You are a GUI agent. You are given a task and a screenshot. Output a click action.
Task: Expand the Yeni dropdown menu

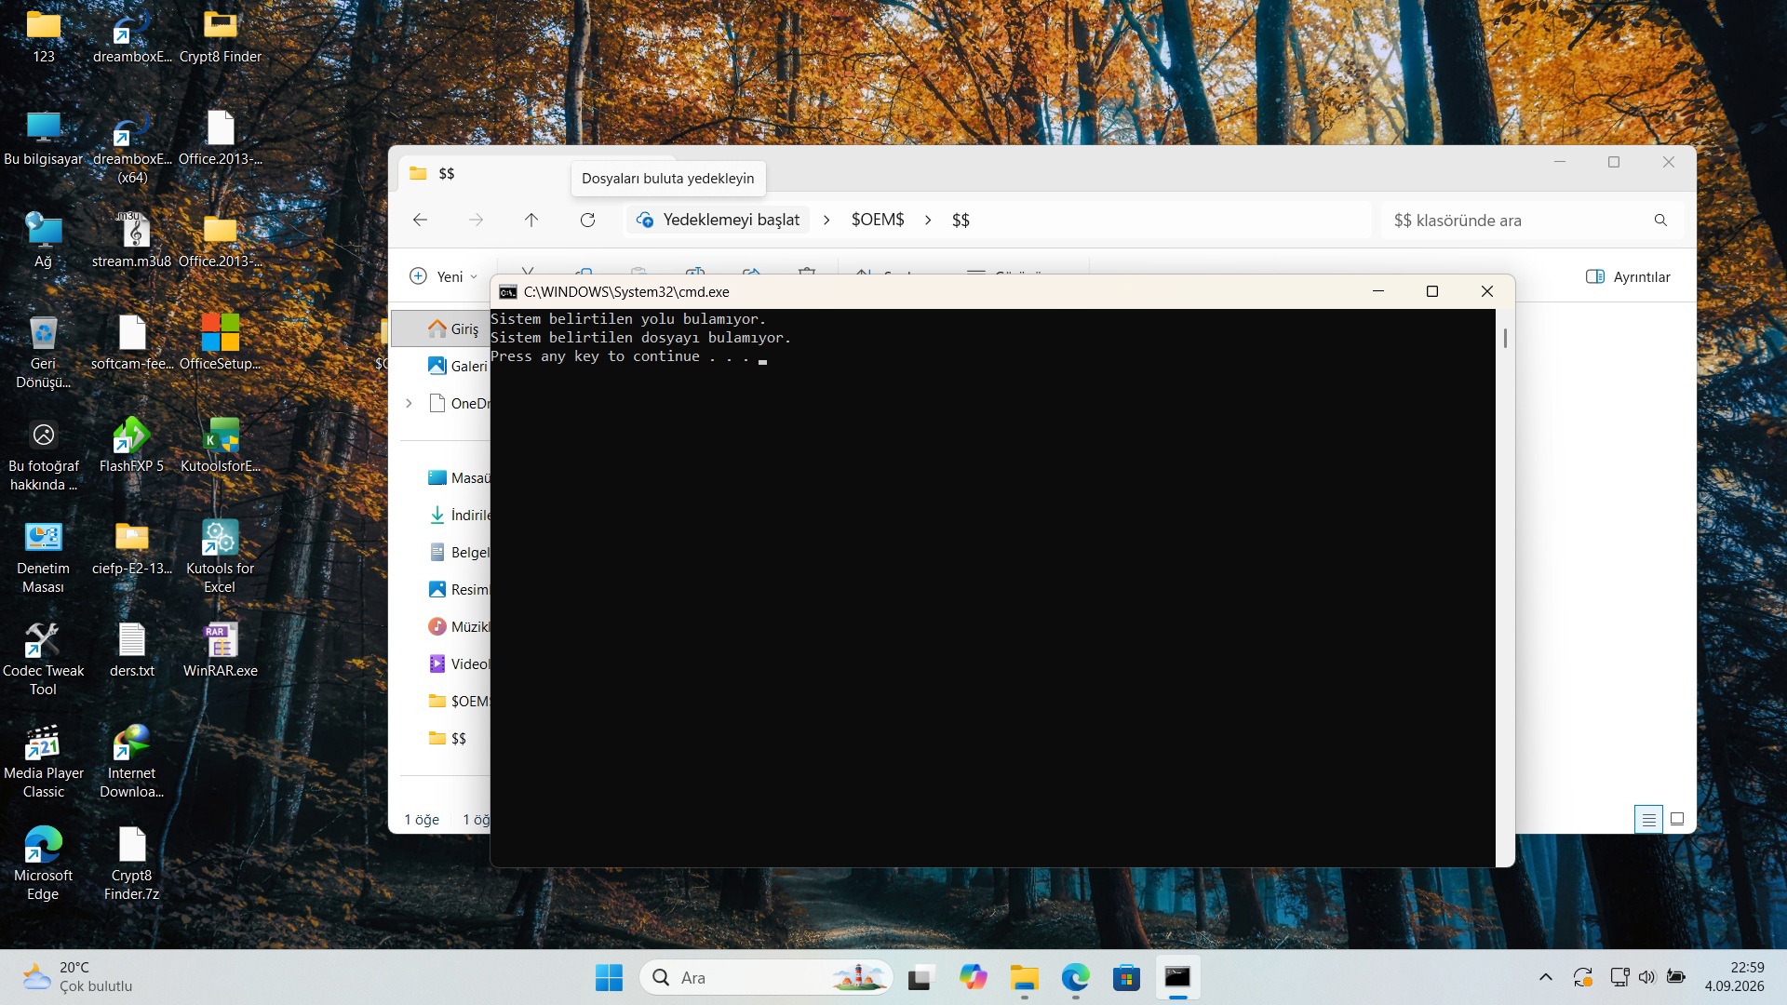tap(444, 276)
